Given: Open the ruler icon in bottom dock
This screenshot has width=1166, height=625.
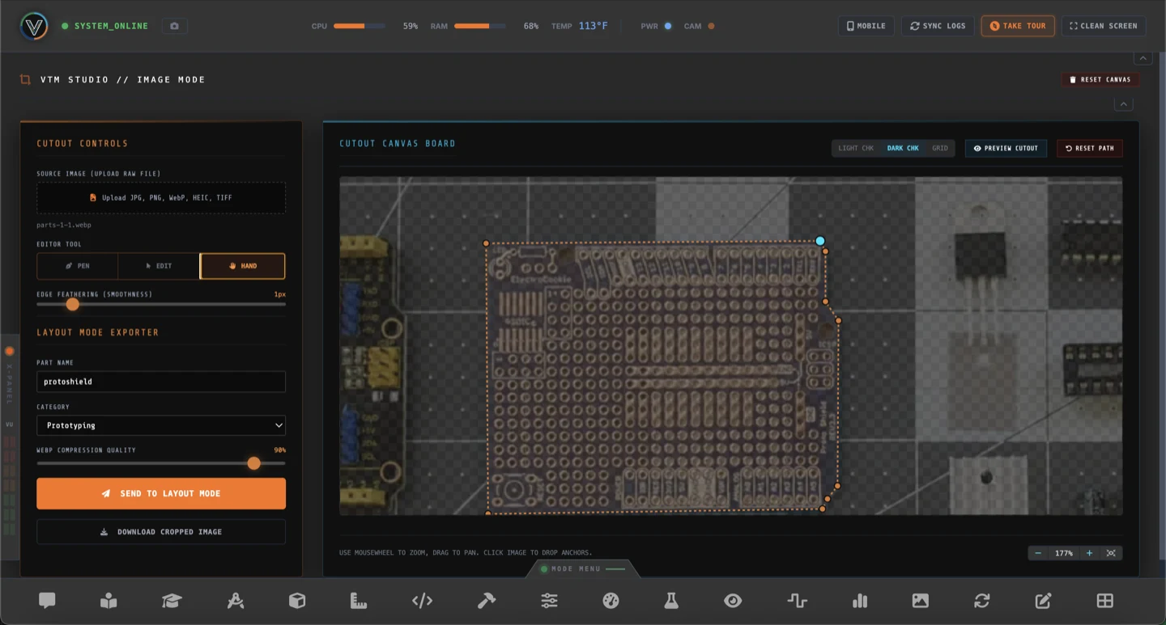Looking at the screenshot, I should point(359,601).
